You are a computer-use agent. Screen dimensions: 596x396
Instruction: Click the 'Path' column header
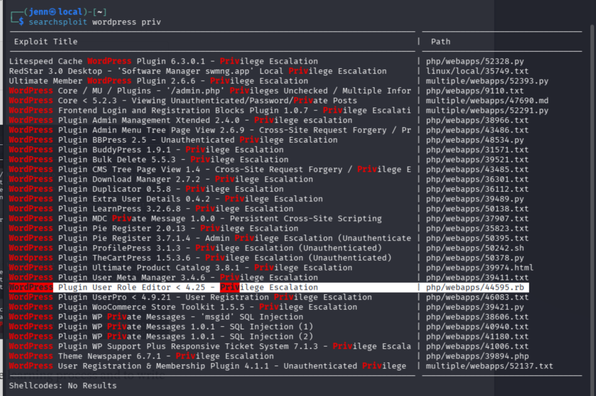(441, 42)
